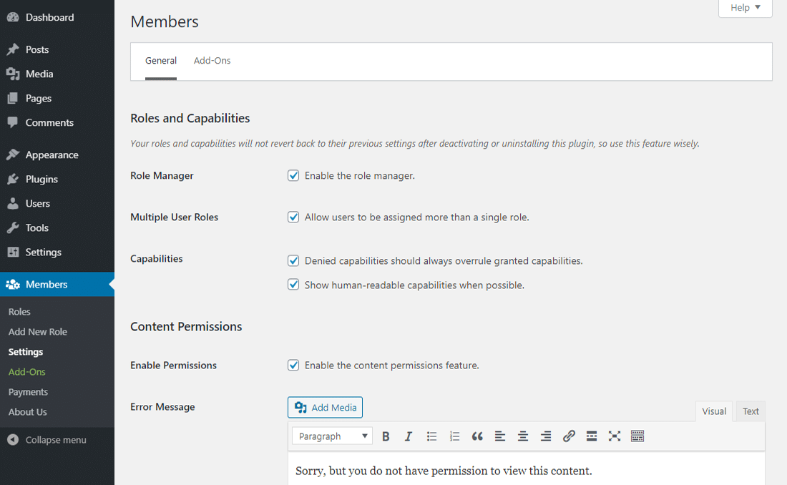This screenshot has height=485, width=787.
Task: Disable showing human-readable capabilities
Action: click(293, 284)
